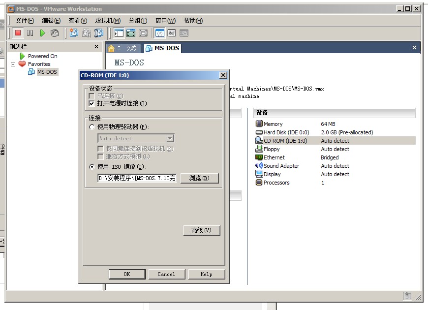Click the Console view toolbar icon
Image resolution: width=428 pixels, height=310 pixels.
click(172, 33)
